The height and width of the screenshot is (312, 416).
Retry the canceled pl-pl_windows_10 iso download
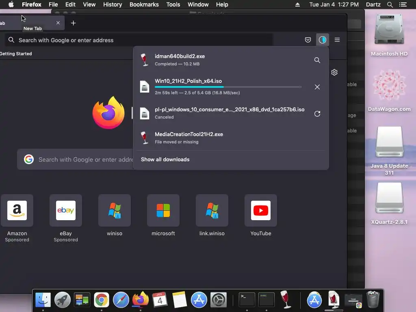coord(317,114)
